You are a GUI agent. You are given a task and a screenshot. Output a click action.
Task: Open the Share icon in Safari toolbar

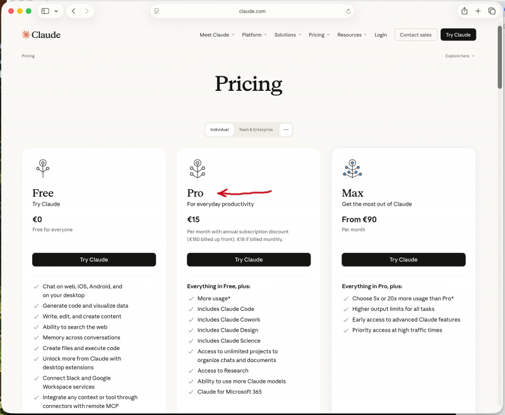464,11
